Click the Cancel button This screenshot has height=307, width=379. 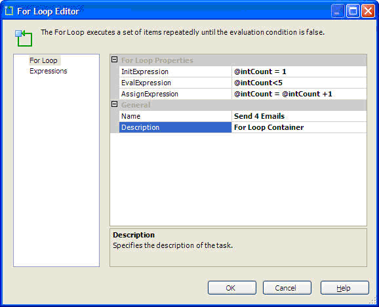point(287,288)
